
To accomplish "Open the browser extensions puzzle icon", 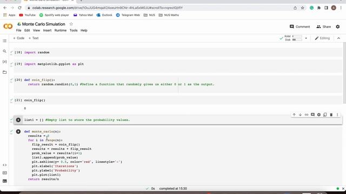I will tap(319, 8).
